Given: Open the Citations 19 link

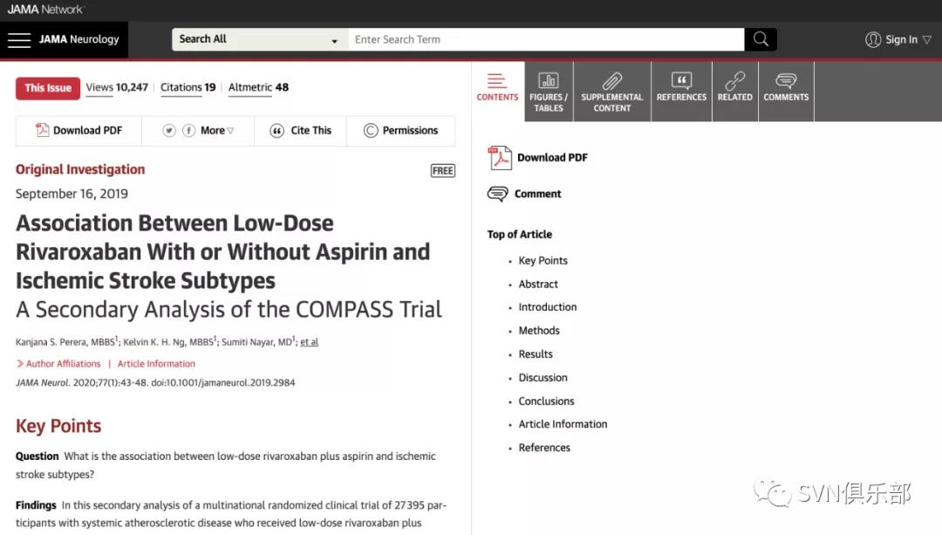Looking at the screenshot, I should (188, 87).
